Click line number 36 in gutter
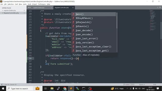The height and width of the screenshot is (91, 162). click(x=30, y=58)
